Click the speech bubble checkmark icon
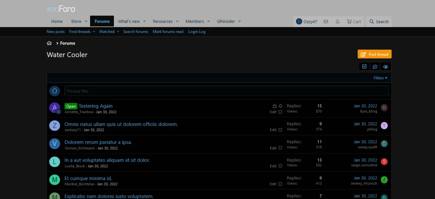Viewport: 435px width, 199px height. pyautogui.click(x=375, y=67)
